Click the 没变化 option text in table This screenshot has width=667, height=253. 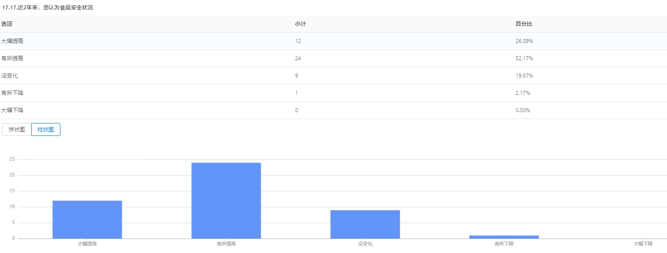tap(10, 76)
